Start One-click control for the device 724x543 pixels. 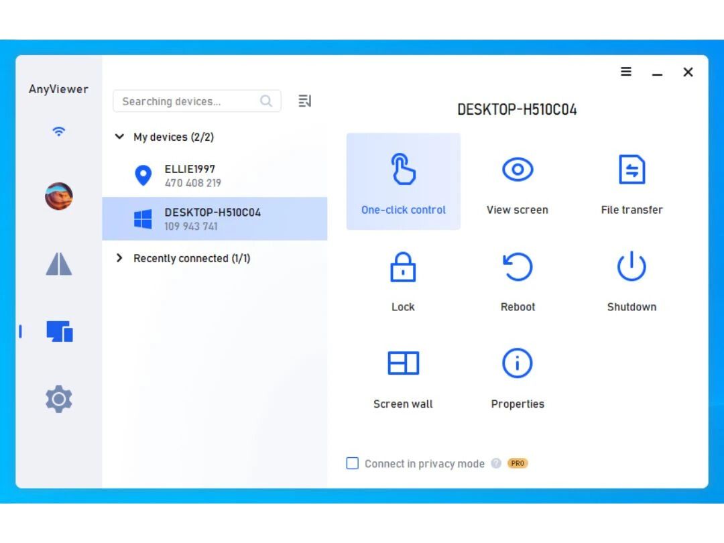tap(403, 182)
